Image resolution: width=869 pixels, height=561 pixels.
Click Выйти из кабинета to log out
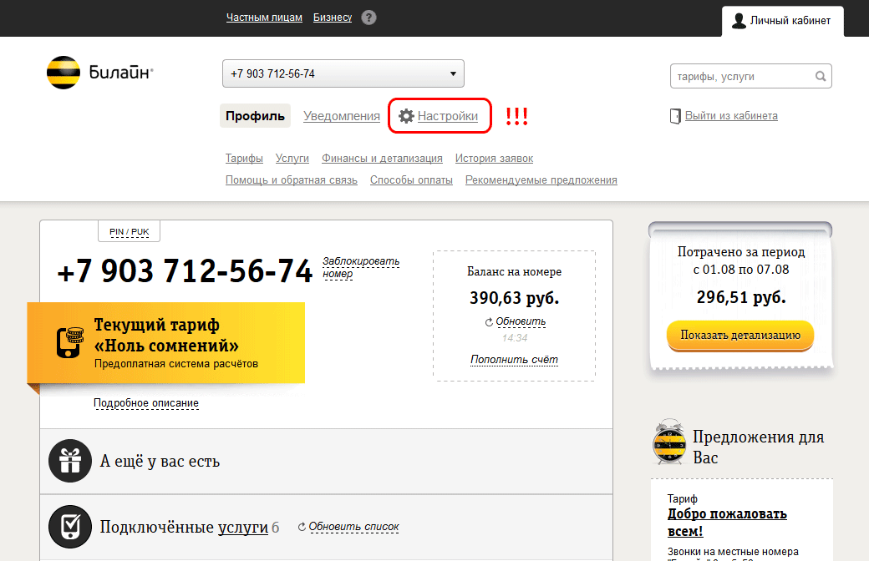[x=731, y=116]
